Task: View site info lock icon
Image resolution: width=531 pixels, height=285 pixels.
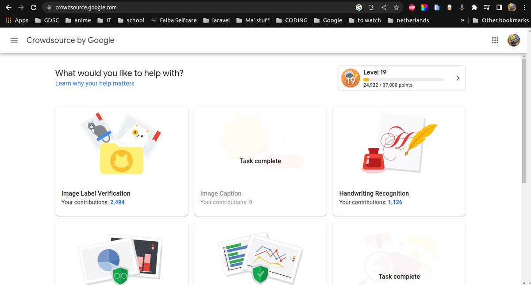Action: tap(49, 8)
